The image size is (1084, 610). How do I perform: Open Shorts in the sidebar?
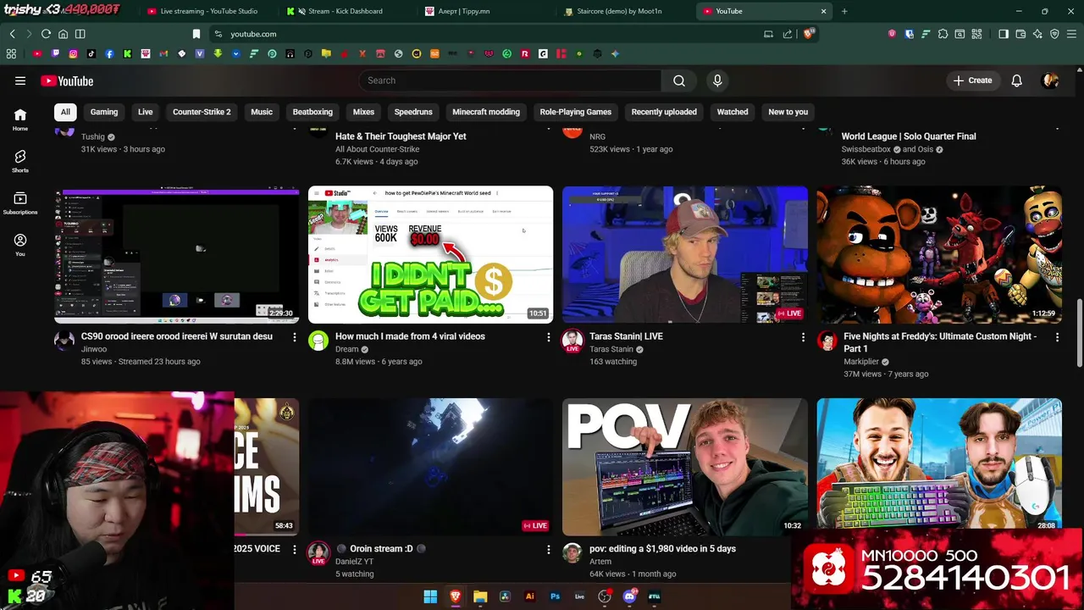pyautogui.click(x=20, y=161)
